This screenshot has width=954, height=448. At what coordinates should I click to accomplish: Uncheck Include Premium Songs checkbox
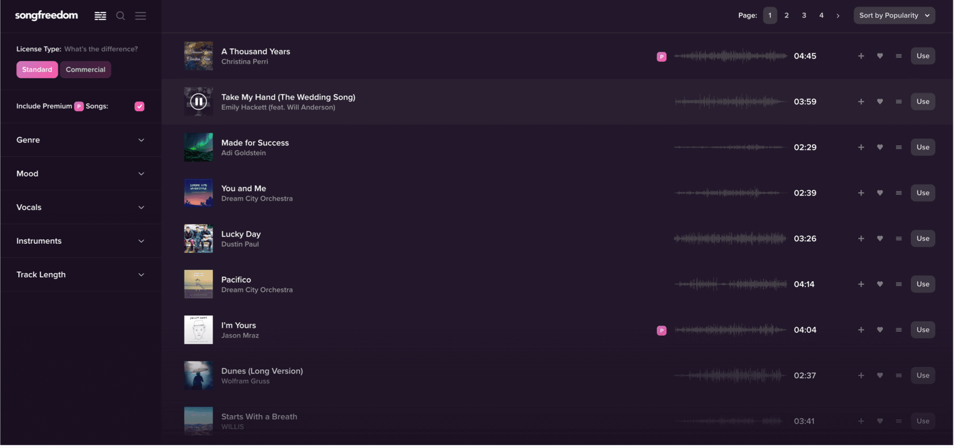(140, 106)
